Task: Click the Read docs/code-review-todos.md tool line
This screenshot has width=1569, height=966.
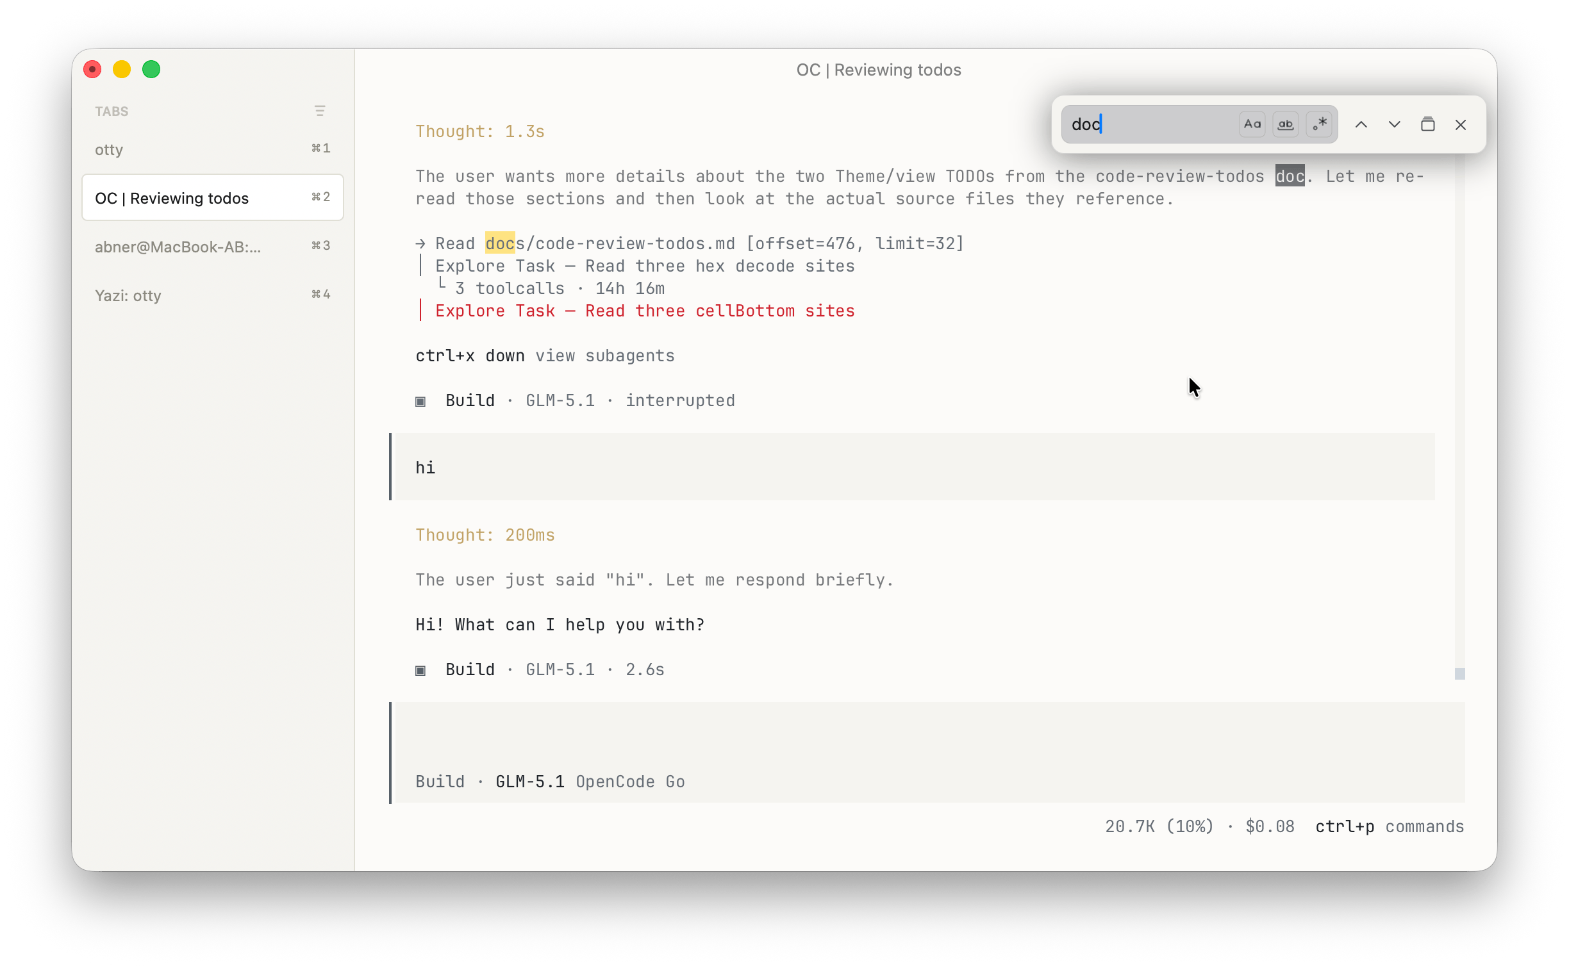Action: point(690,243)
